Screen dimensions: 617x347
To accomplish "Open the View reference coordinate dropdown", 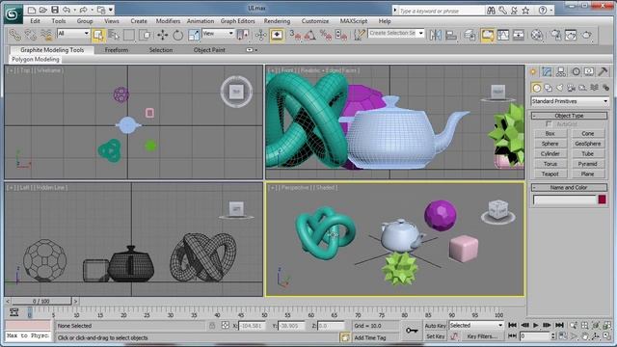I will pyautogui.click(x=218, y=34).
